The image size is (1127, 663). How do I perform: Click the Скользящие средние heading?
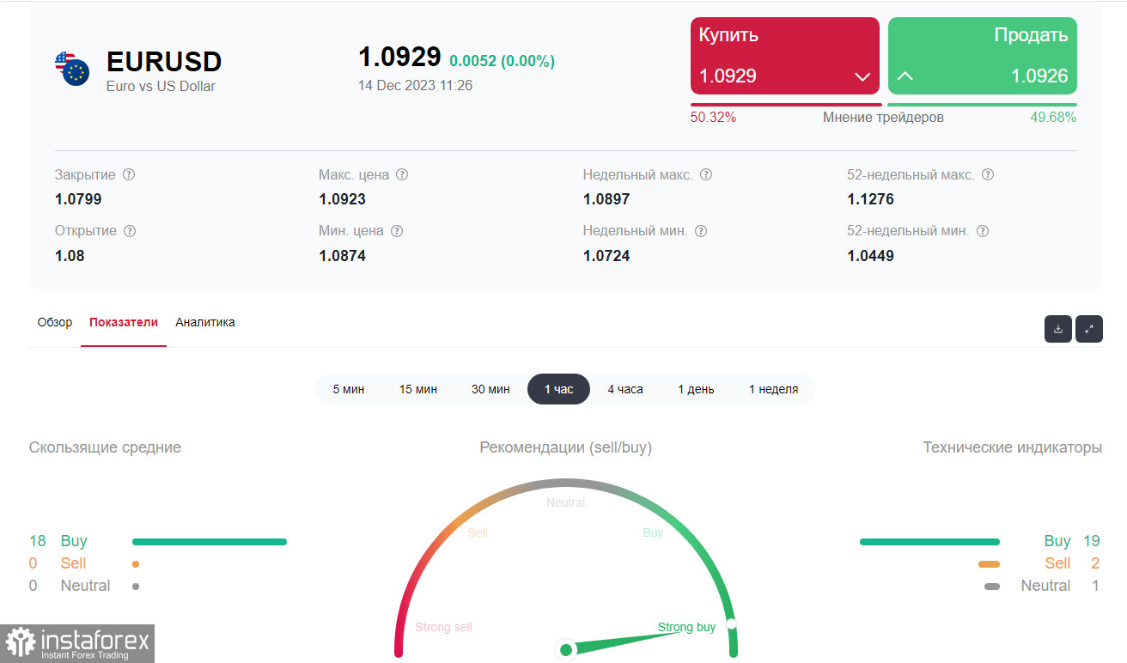point(105,447)
